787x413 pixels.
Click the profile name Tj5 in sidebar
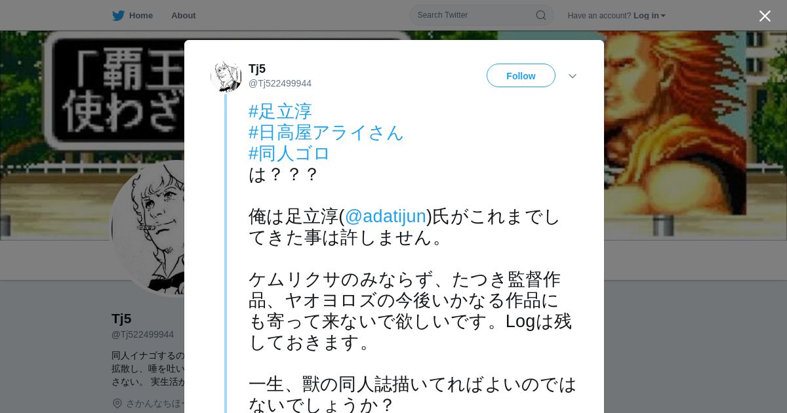click(121, 319)
